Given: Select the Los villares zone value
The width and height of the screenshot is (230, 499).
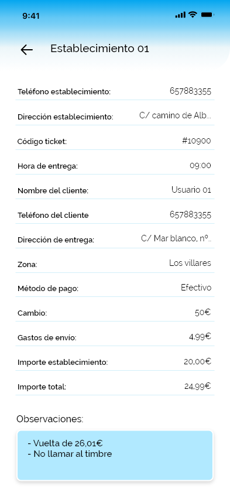Looking at the screenshot, I should (190, 263).
